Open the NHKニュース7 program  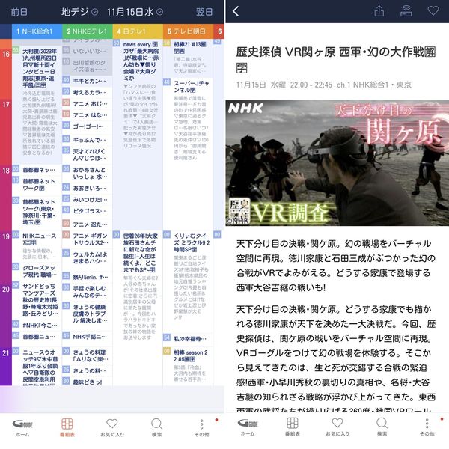point(37,246)
